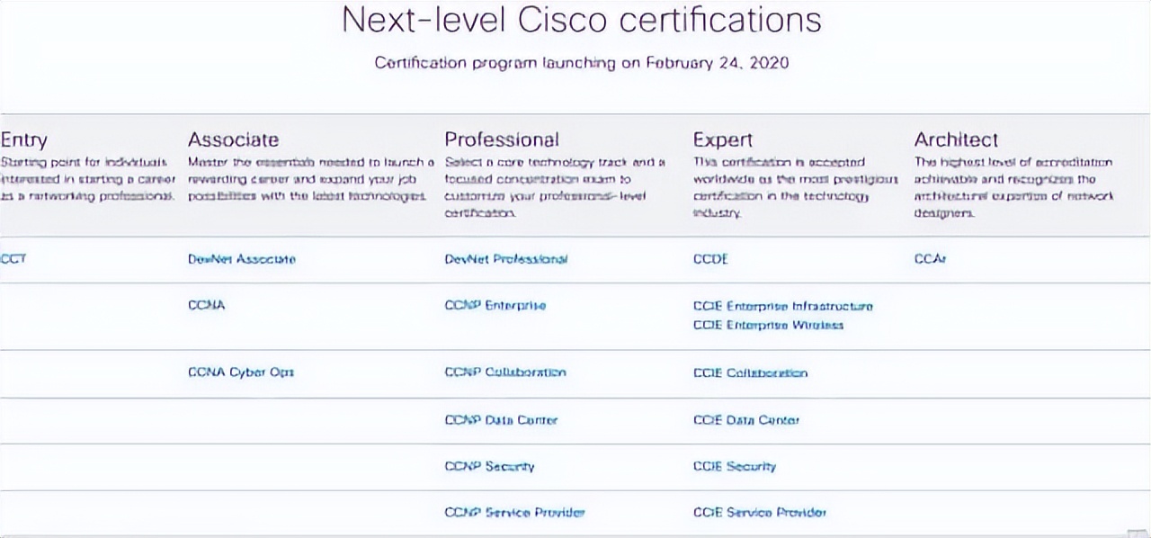The image size is (1151, 538).
Task: Click the CCNA certification link
Action: (x=206, y=305)
